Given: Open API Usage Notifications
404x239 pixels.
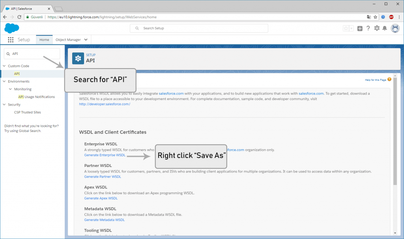Looking at the screenshot, I should [37, 97].
